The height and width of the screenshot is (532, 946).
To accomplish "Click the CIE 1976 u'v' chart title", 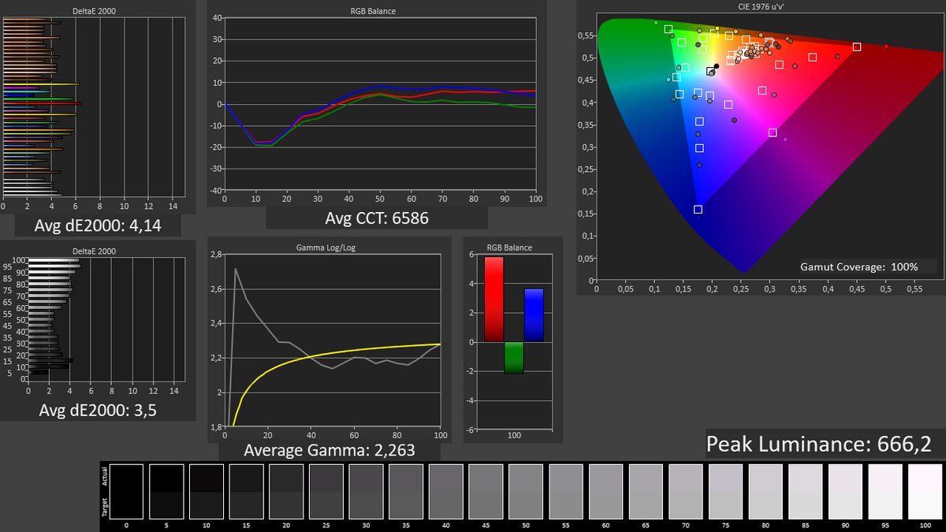I will click(760, 8).
